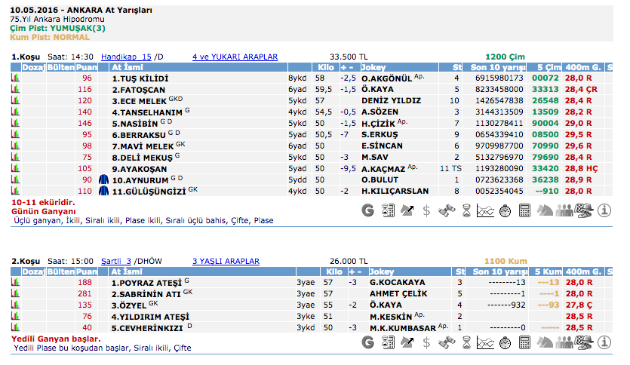Open the Handikap 15 link
Screen dimensions: 630x365
tap(126, 57)
